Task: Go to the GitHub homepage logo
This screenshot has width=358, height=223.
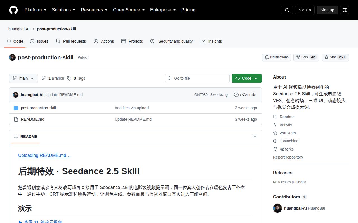Action: click(13, 10)
